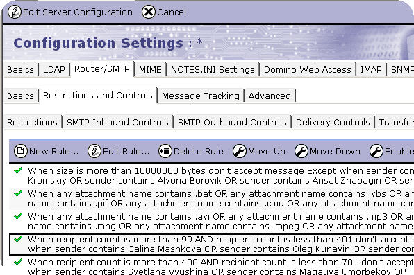Click the New Rule... button text
This screenshot has width=414, height=275.
coord(54,152)
